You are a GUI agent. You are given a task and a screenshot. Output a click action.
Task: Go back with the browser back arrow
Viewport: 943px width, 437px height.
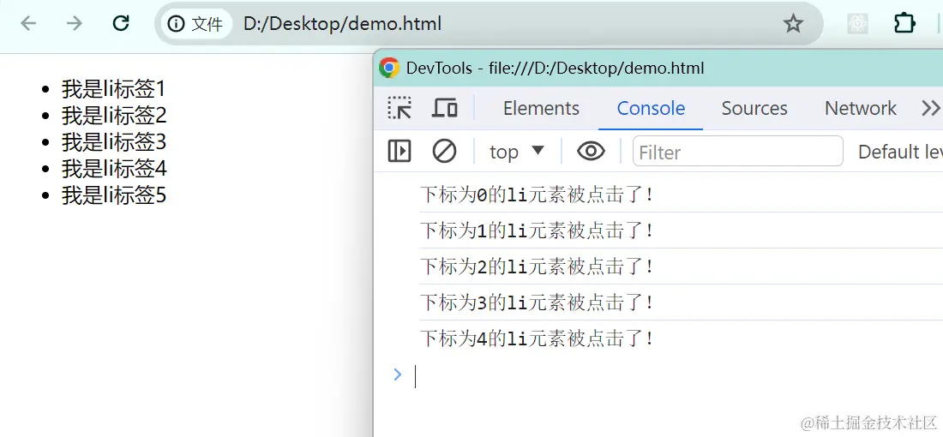[x=28, y=23]
